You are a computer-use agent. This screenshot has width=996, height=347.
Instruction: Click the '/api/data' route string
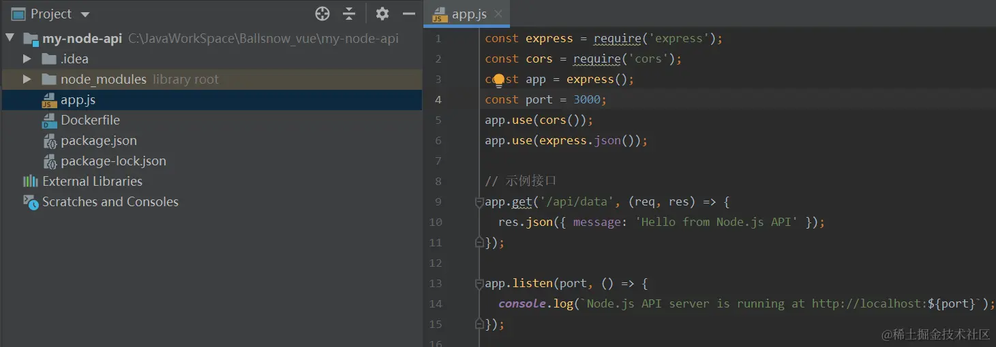coord(577,202)
